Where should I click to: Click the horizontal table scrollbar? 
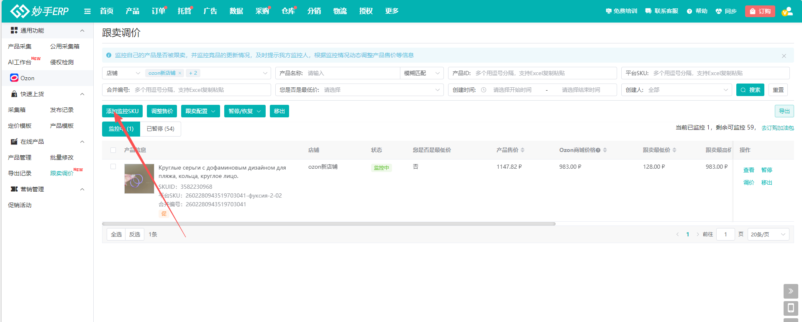(329, 224)
